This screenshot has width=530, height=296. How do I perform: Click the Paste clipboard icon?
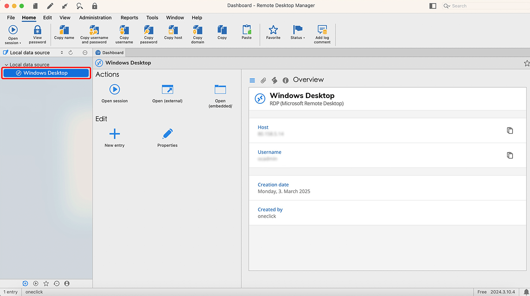click(247, 31)
